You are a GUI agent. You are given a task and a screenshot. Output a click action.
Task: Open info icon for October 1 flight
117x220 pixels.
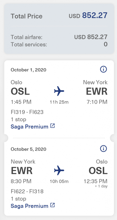coord(104,69)
